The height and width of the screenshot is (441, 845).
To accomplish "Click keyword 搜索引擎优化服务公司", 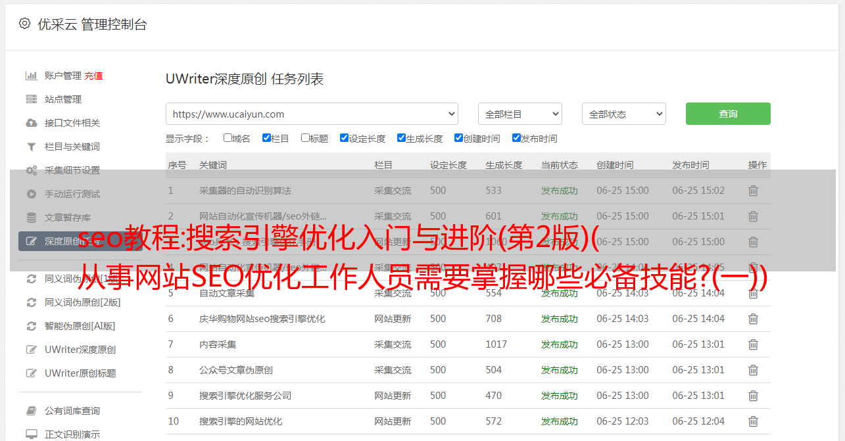I will click(x=245, y=396).
